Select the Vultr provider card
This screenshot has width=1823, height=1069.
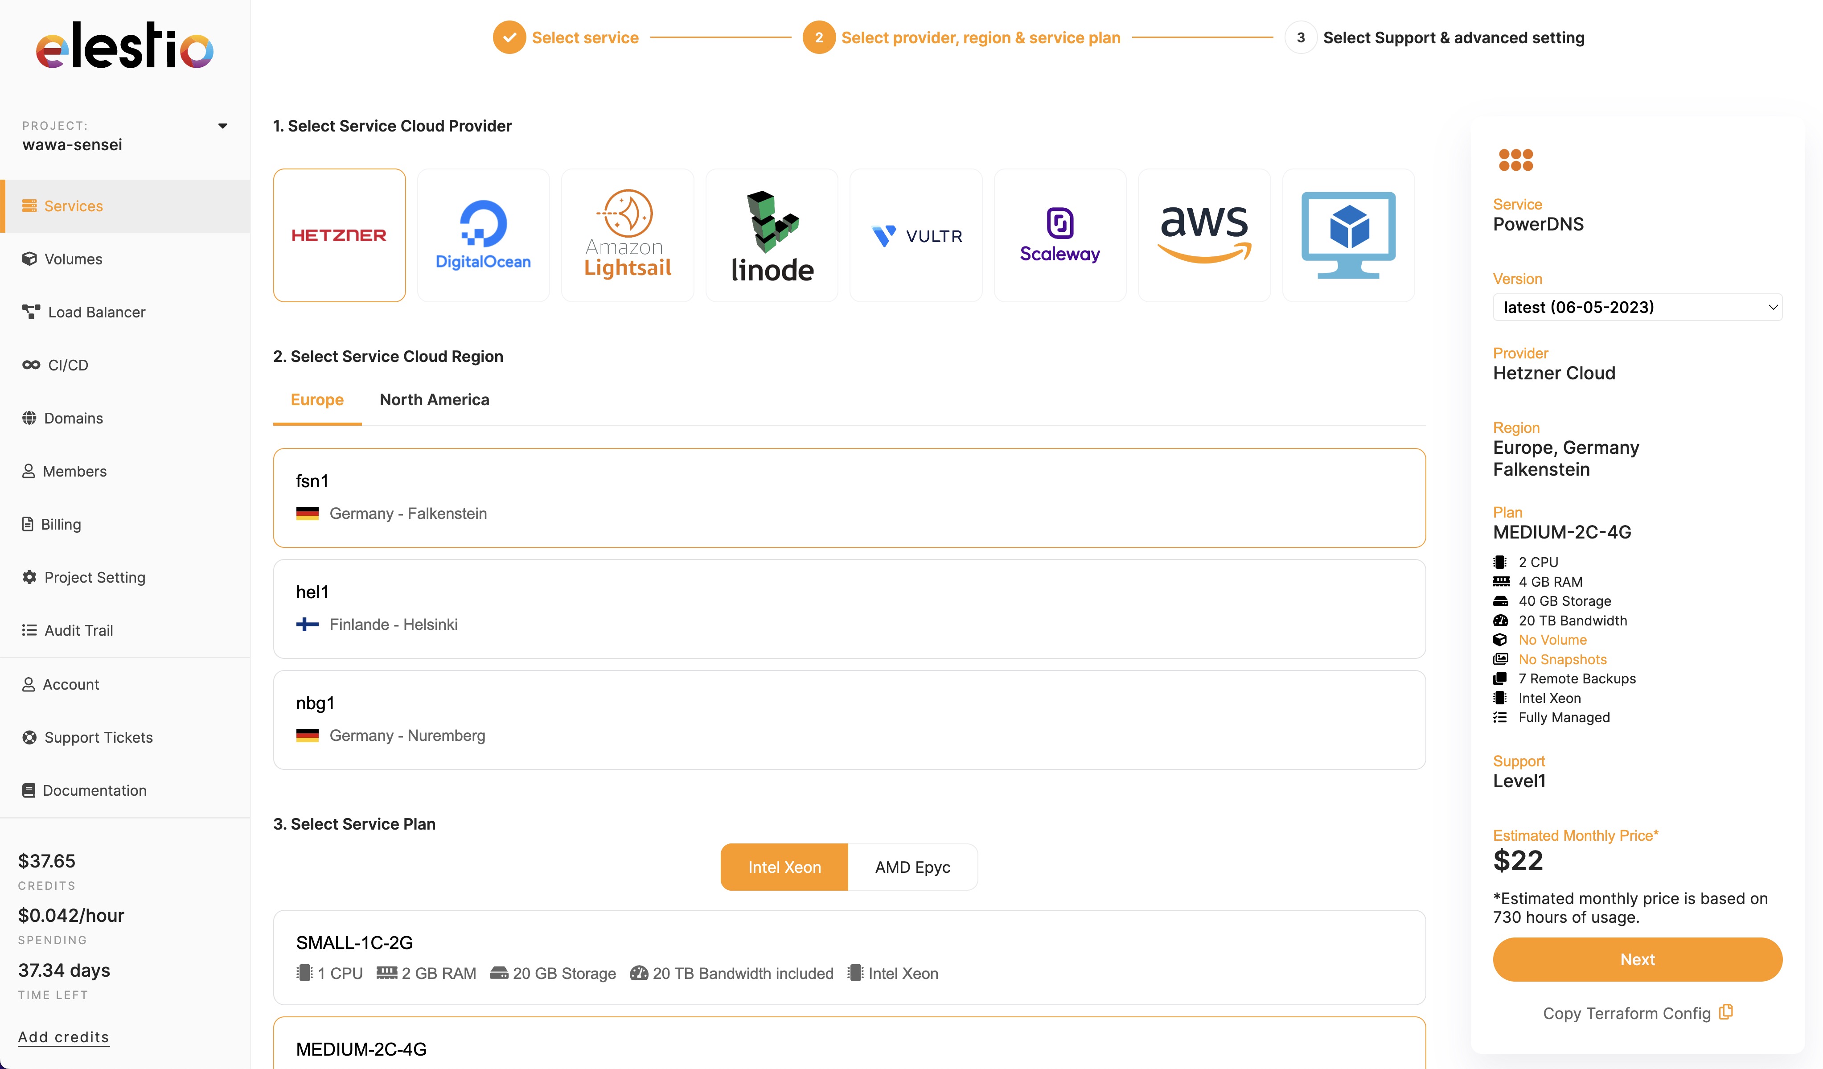tap(916, 234)
